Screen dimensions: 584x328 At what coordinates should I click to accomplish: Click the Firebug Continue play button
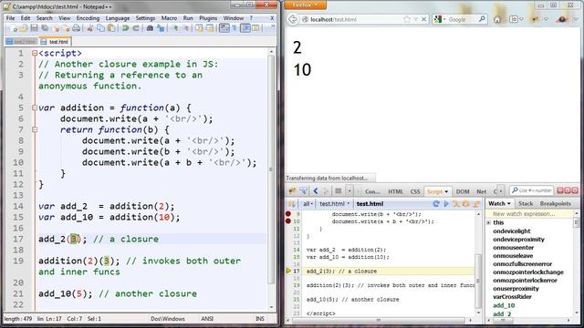point(446,204)
